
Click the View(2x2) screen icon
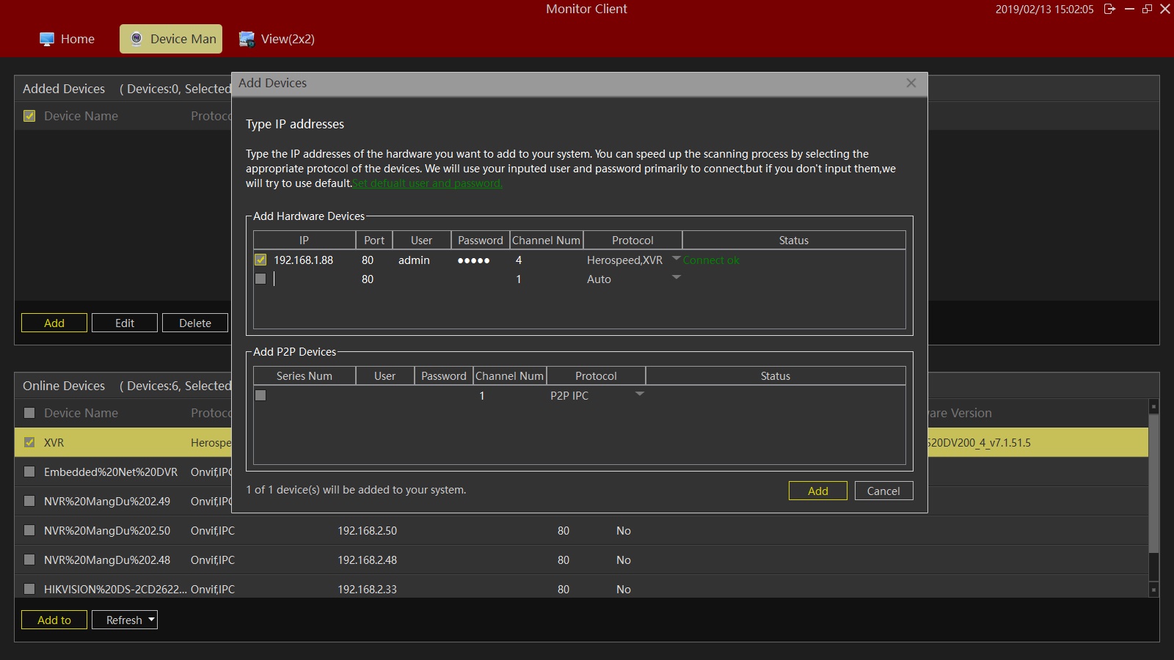[247, 40]
